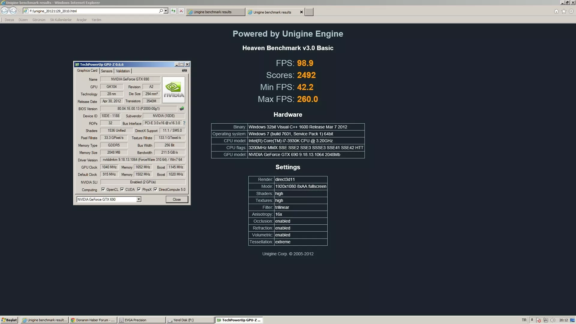
Task: Show hidden tray icons chevron
Action: pos(532,320)
